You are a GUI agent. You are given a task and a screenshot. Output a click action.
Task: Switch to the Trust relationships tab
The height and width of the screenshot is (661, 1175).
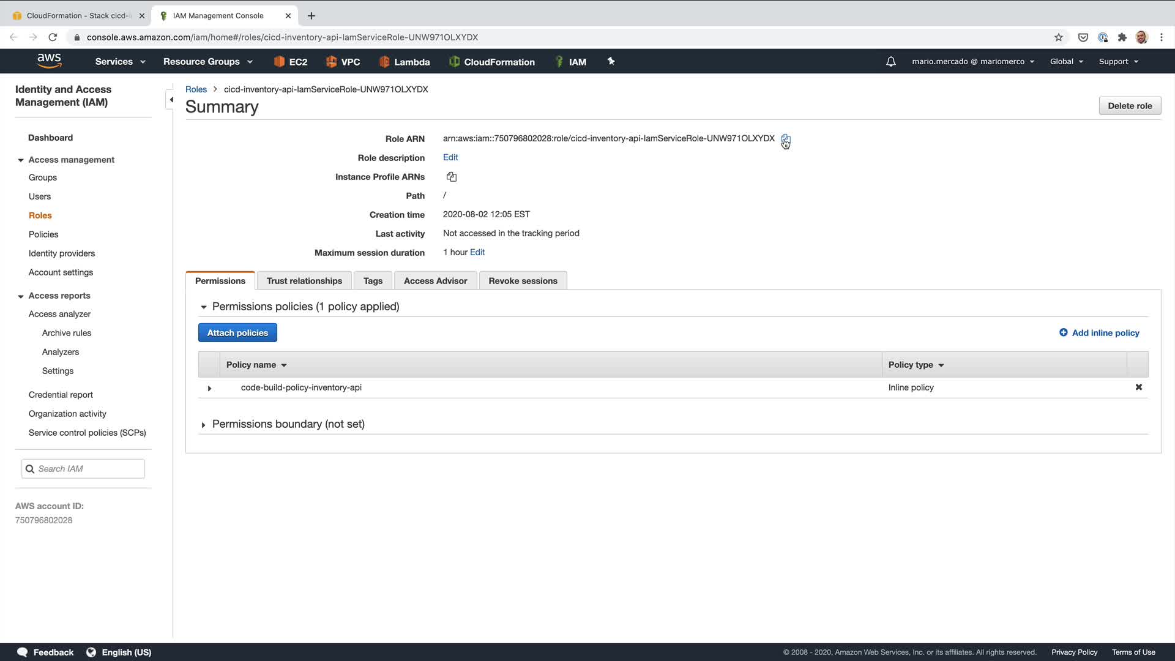(x=304, y=281)
